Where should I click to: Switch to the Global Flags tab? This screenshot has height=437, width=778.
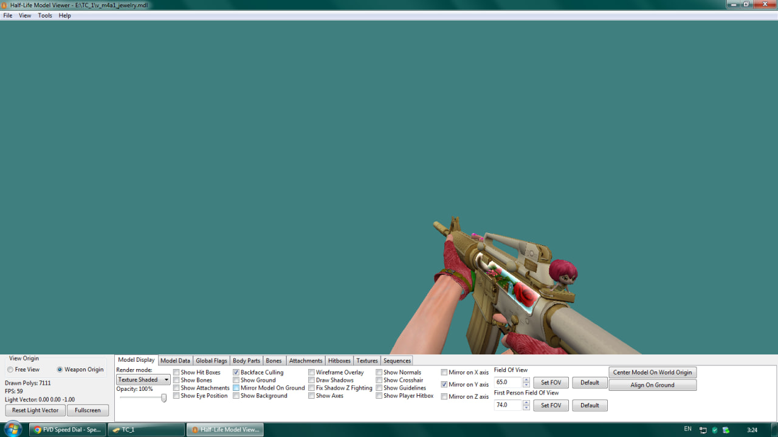tap(212, 361)
